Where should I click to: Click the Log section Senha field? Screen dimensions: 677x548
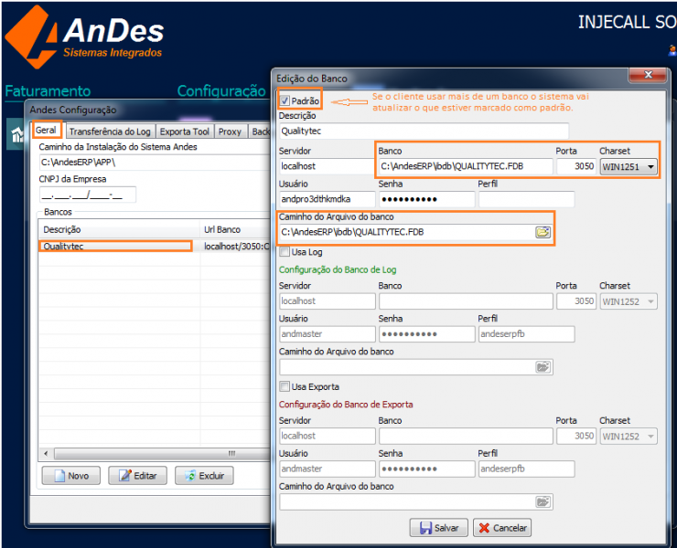[427, 334]
